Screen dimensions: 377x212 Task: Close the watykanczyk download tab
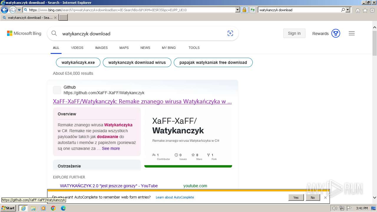click(55, 18)
